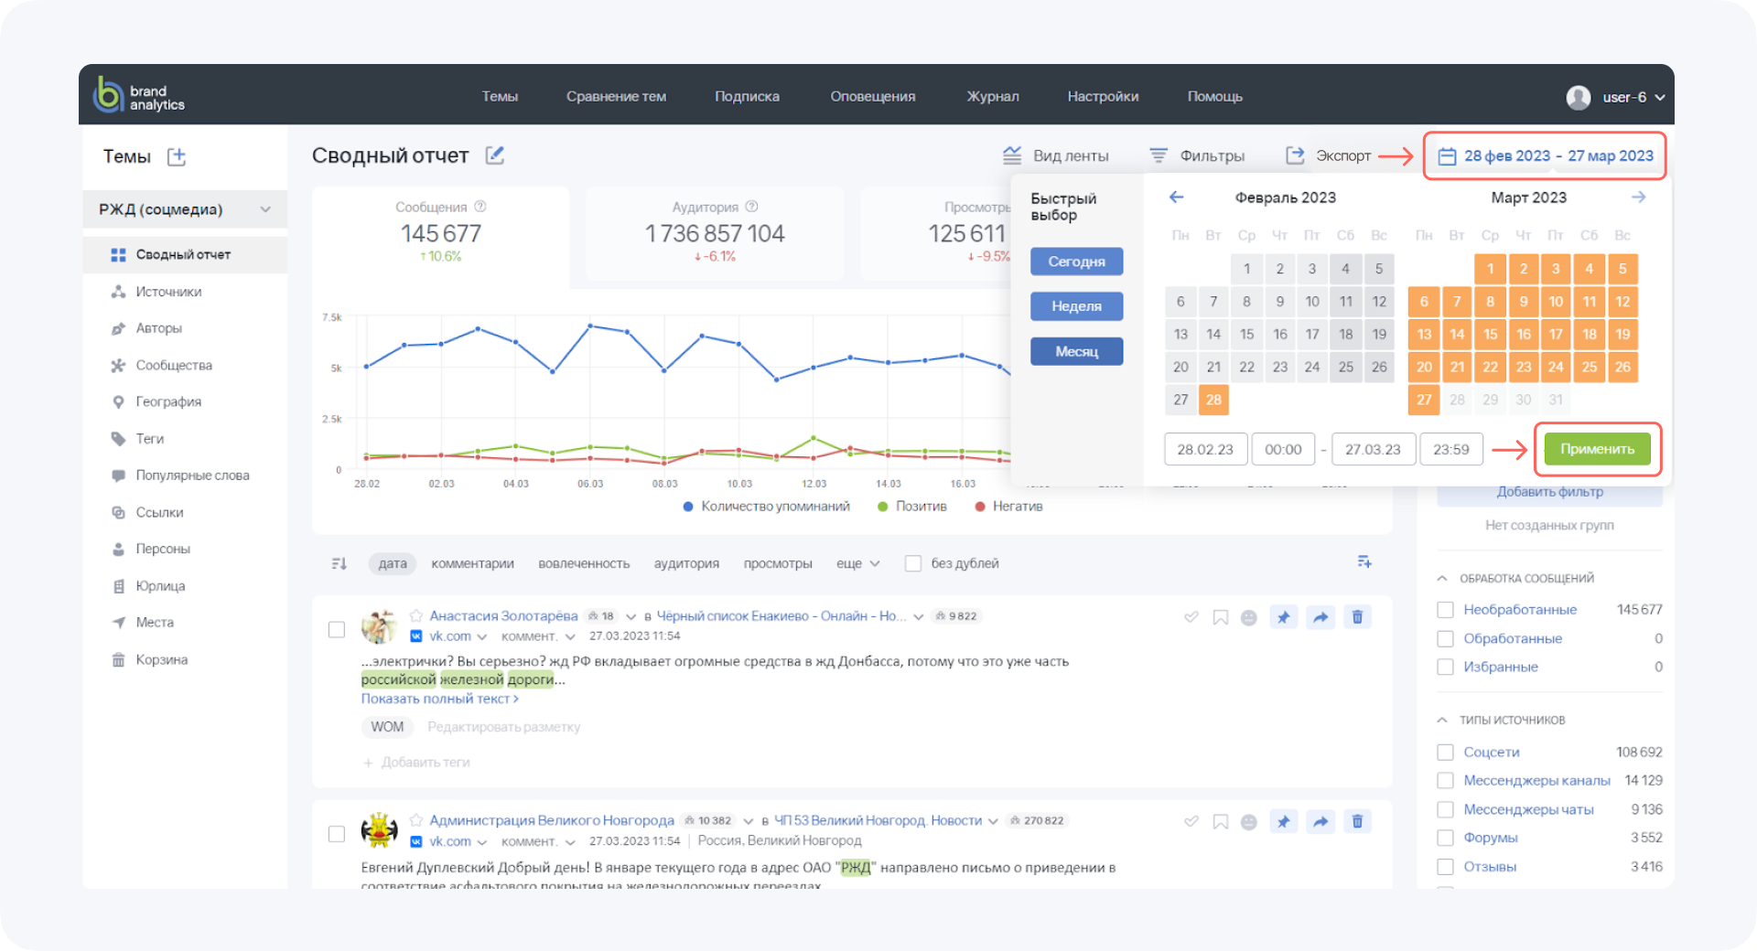Viewport: 1757px width, 951px height.
Task: Click the Добавить фильтр button
Action: [x=1549, y=492]
